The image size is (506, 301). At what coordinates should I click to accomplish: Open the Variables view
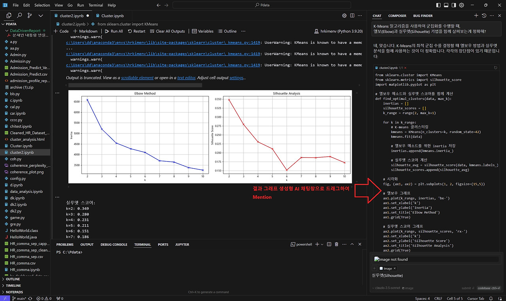coord(202,31)
